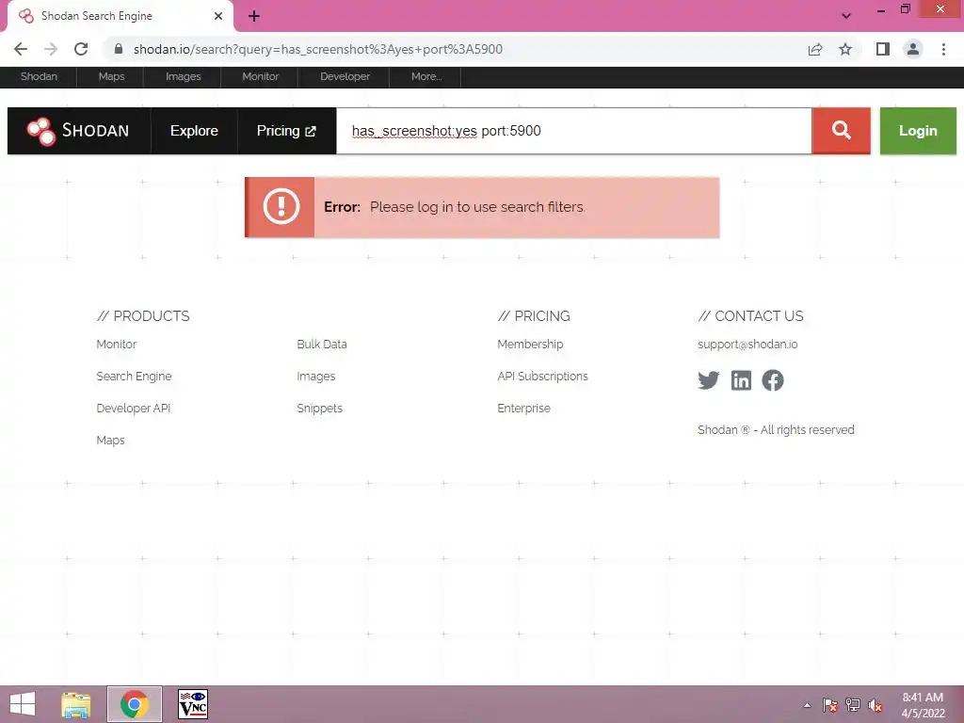Screen dimensions: 964x723
Task: Click the Shodan logo in header
Action: pos(79,130)
